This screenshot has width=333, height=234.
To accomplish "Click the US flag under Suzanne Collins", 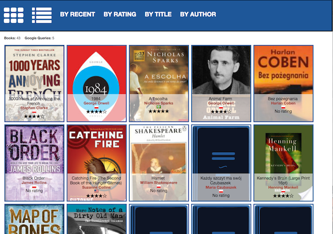I will [97, 191].
